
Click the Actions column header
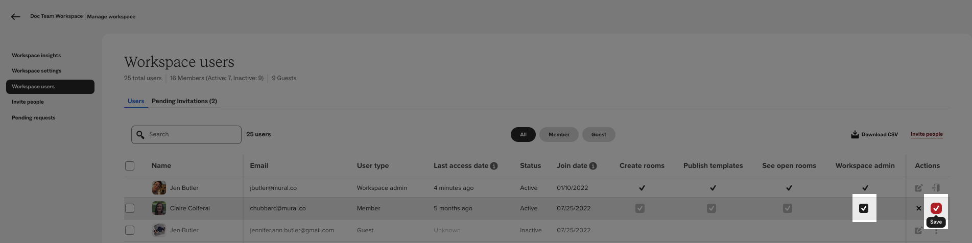coord(928,166)
